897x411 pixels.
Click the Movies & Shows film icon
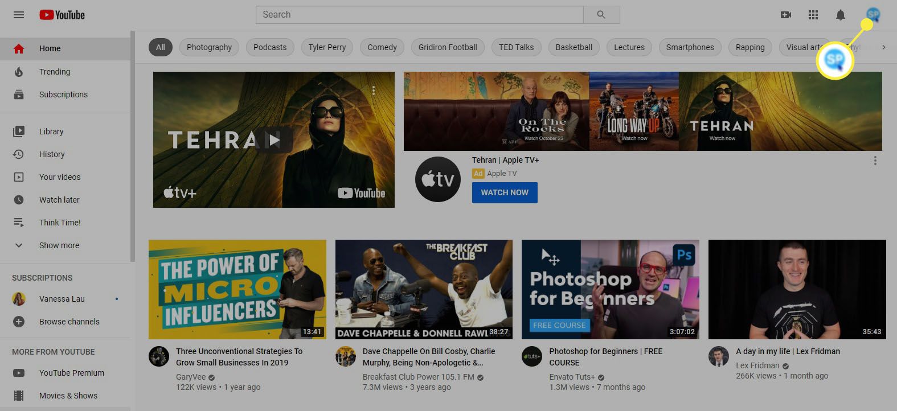click(x=19, y=396)
